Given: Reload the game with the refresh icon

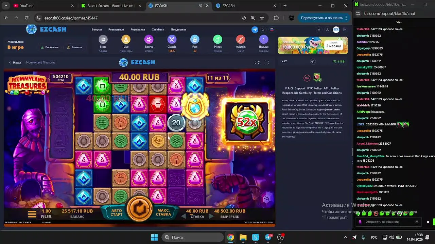Looking at the screenshot, I should pos(257,62).
